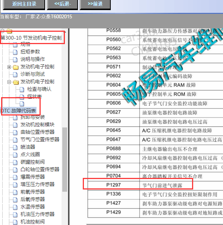This screenshot has height=225, width=223.
Task: Click the page icon beside 扭矩参数
Action: coord(15,52)
